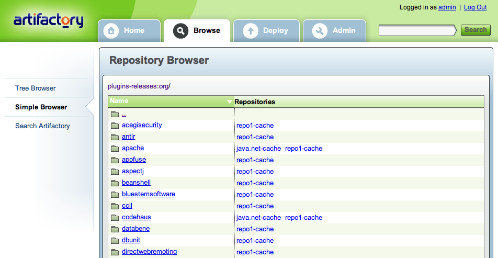Click the Artifactory logo
Viewport: 498px width, 258px height.
(x=48, y=21)
